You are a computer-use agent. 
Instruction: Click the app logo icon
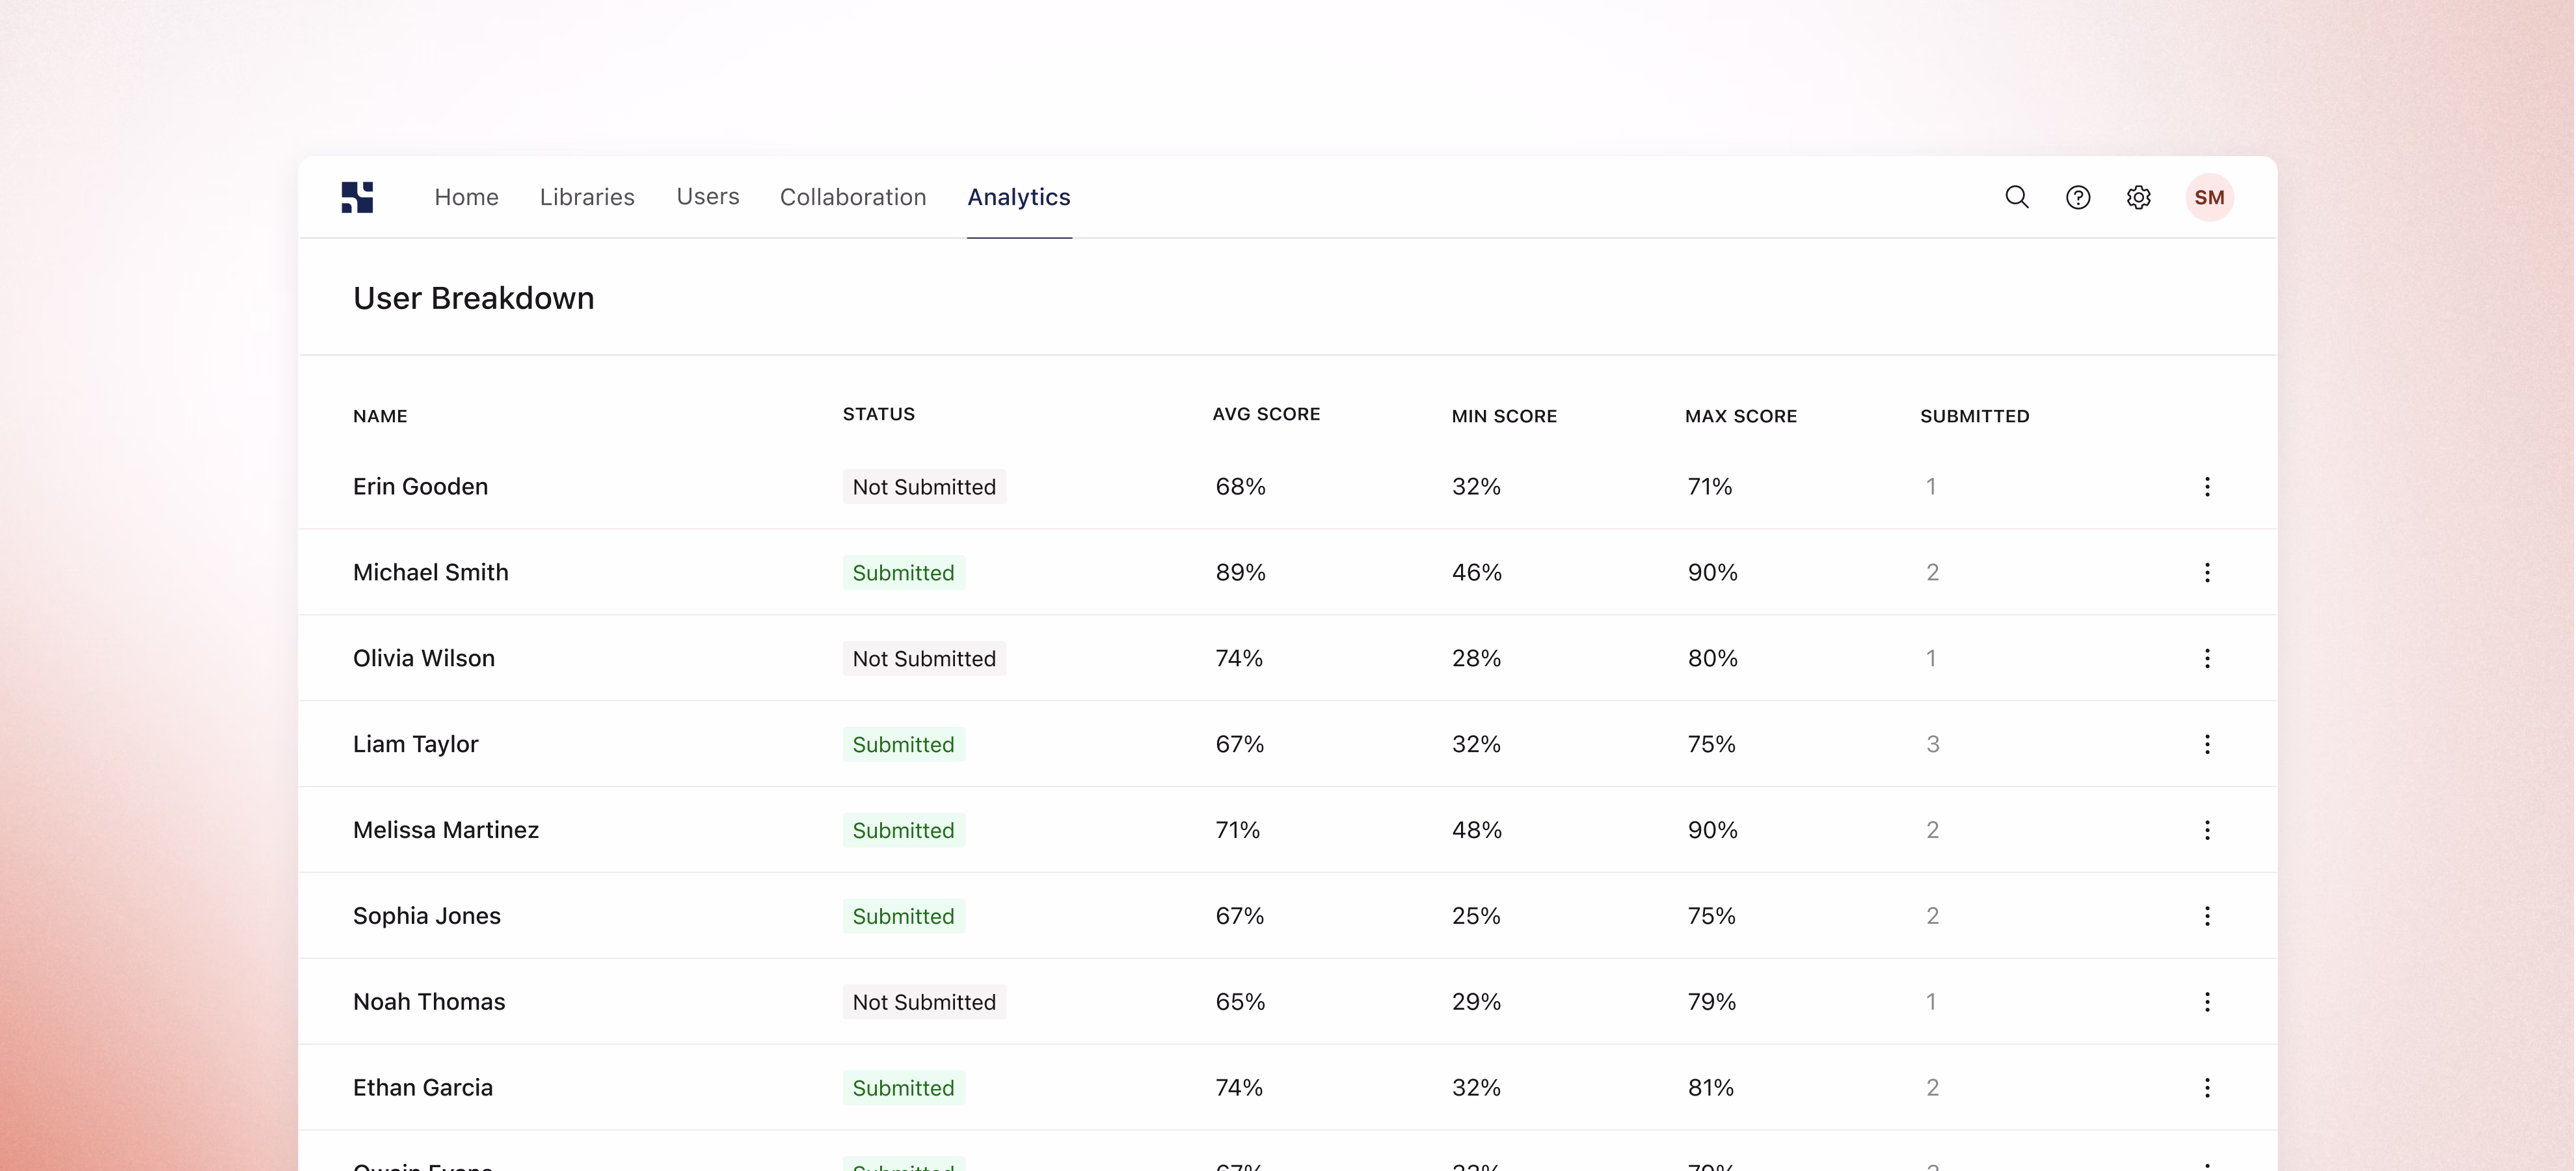357,197
